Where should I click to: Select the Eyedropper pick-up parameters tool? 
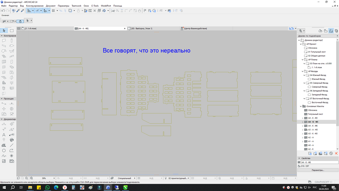[x=18, y=10]
